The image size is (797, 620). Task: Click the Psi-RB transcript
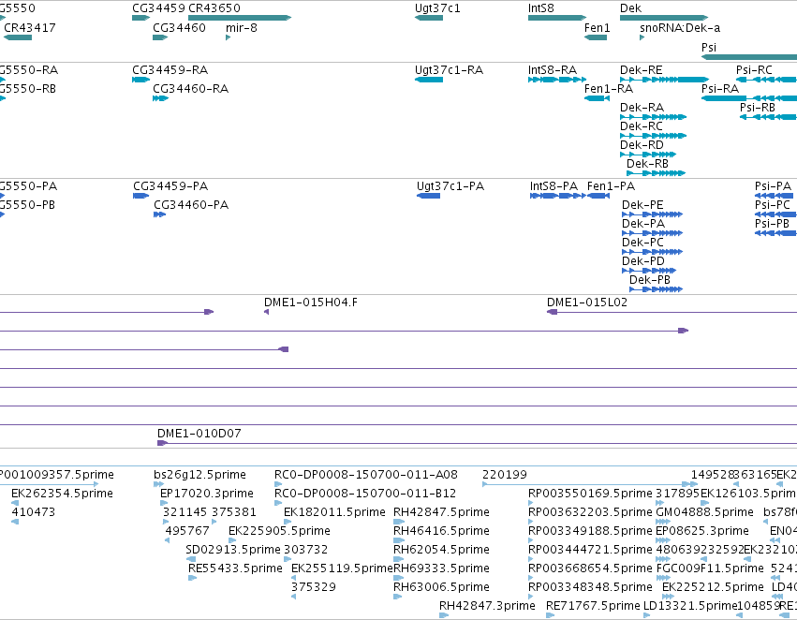pos(769,117)
